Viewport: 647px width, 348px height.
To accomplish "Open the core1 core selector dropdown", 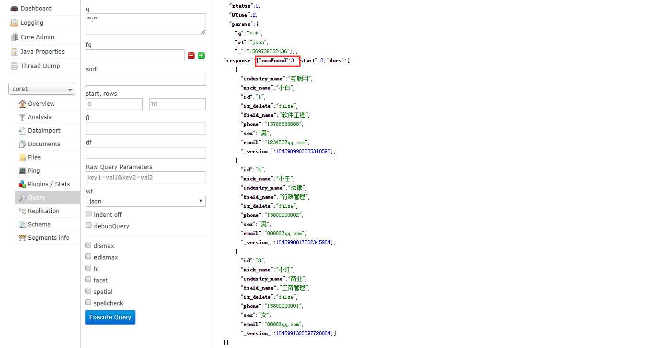I will [x=42, y=89].
